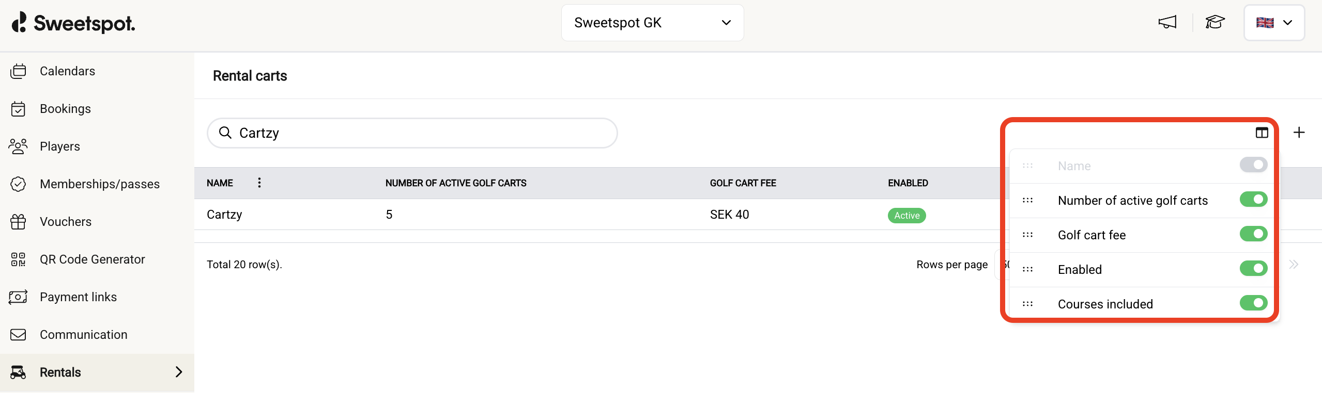This screenshot has width=1322, height=393.
Task: Select the Vouchers sidebar icon
Action: (18, 221)
